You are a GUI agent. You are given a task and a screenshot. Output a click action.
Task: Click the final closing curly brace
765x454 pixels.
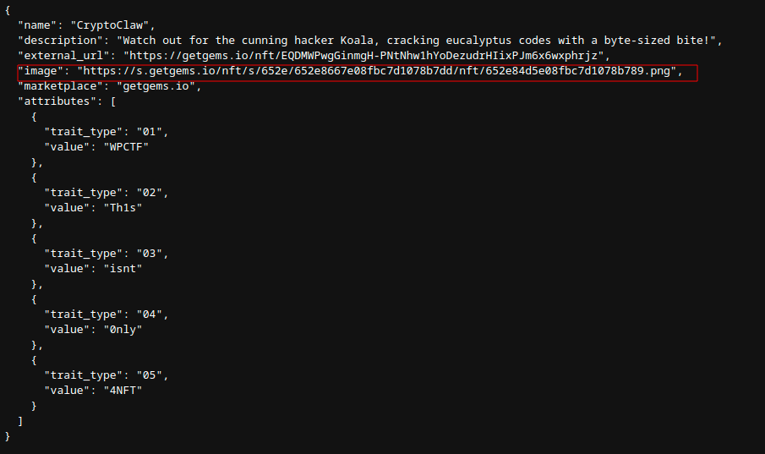[x=8, y=436]
